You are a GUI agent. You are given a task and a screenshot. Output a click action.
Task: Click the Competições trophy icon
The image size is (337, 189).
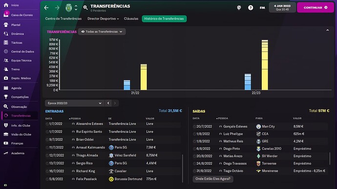[x=6, y=97]
